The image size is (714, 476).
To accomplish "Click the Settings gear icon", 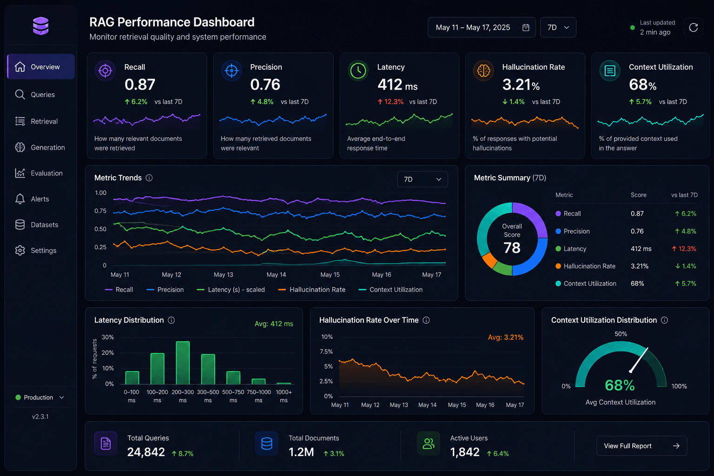I will 20,250.
